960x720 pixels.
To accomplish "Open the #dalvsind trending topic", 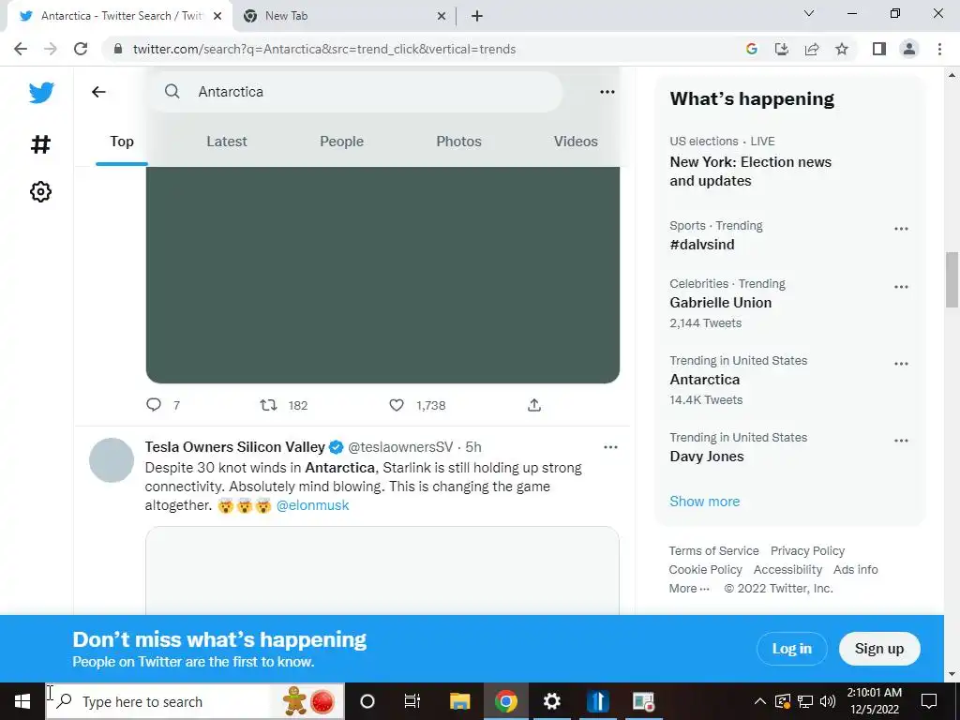I will pyautogui.click(x=701, y=245).
